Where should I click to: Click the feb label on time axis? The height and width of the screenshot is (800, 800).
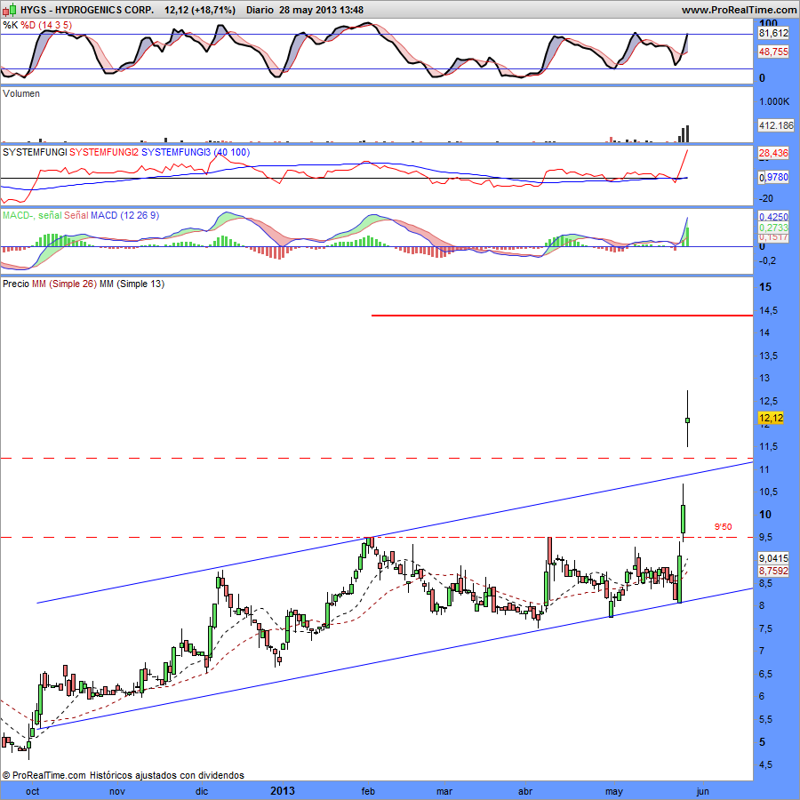click(368, 791)
